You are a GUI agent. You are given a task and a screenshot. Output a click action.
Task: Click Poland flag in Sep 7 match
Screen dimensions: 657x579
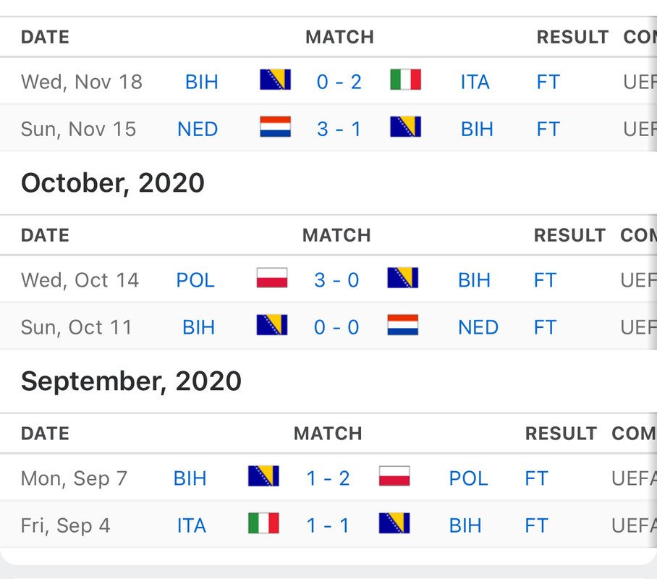[394, 476]
